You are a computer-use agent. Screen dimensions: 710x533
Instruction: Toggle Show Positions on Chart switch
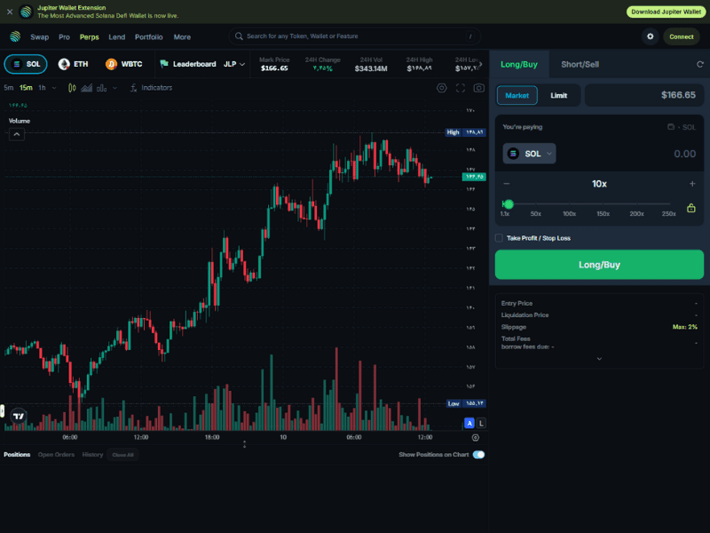click(478, 455)
